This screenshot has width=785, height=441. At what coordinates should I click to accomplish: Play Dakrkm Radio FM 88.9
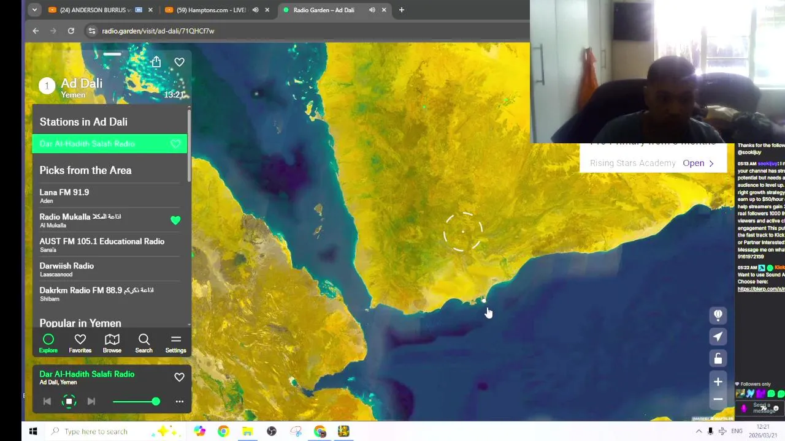110,293
